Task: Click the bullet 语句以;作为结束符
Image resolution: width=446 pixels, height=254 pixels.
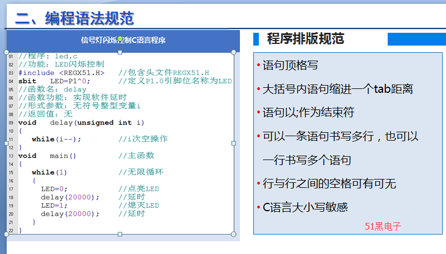Action: coord(308,112)
